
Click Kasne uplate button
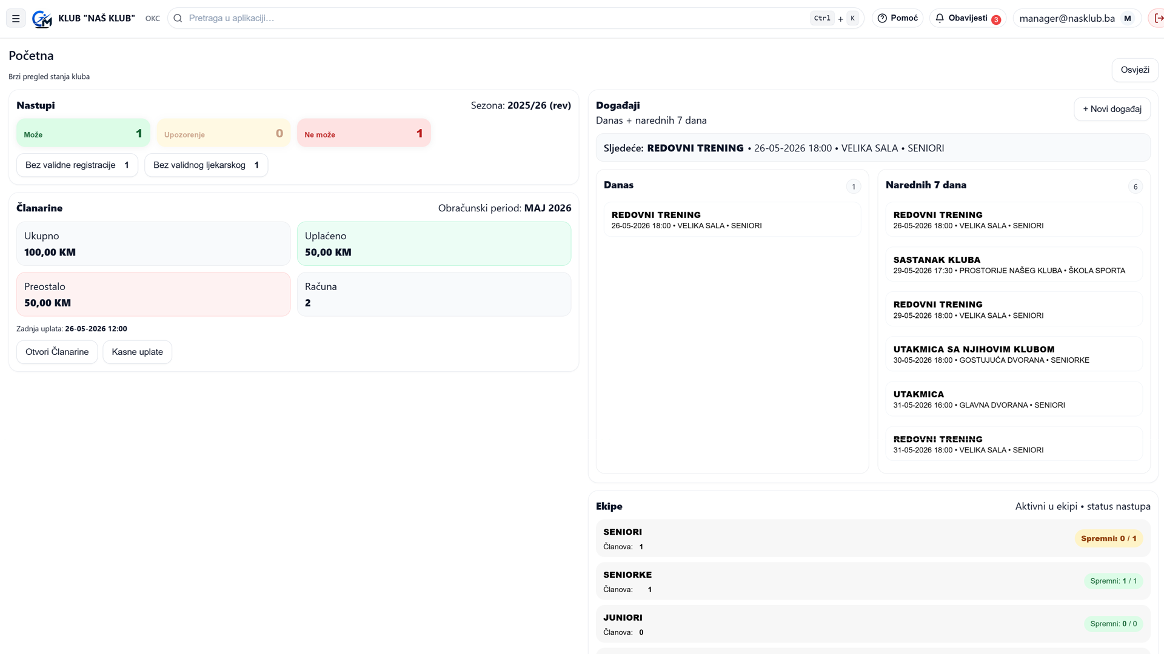(137, 352)
